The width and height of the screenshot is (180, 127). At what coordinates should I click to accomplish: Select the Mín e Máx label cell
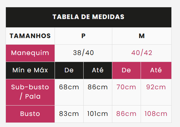(x=30, y=70)
